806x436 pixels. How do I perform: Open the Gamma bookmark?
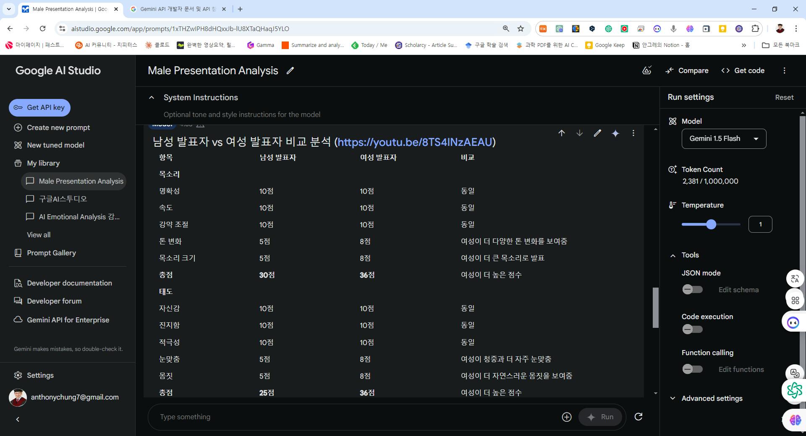pyautogui.click(x=261, y=45)
